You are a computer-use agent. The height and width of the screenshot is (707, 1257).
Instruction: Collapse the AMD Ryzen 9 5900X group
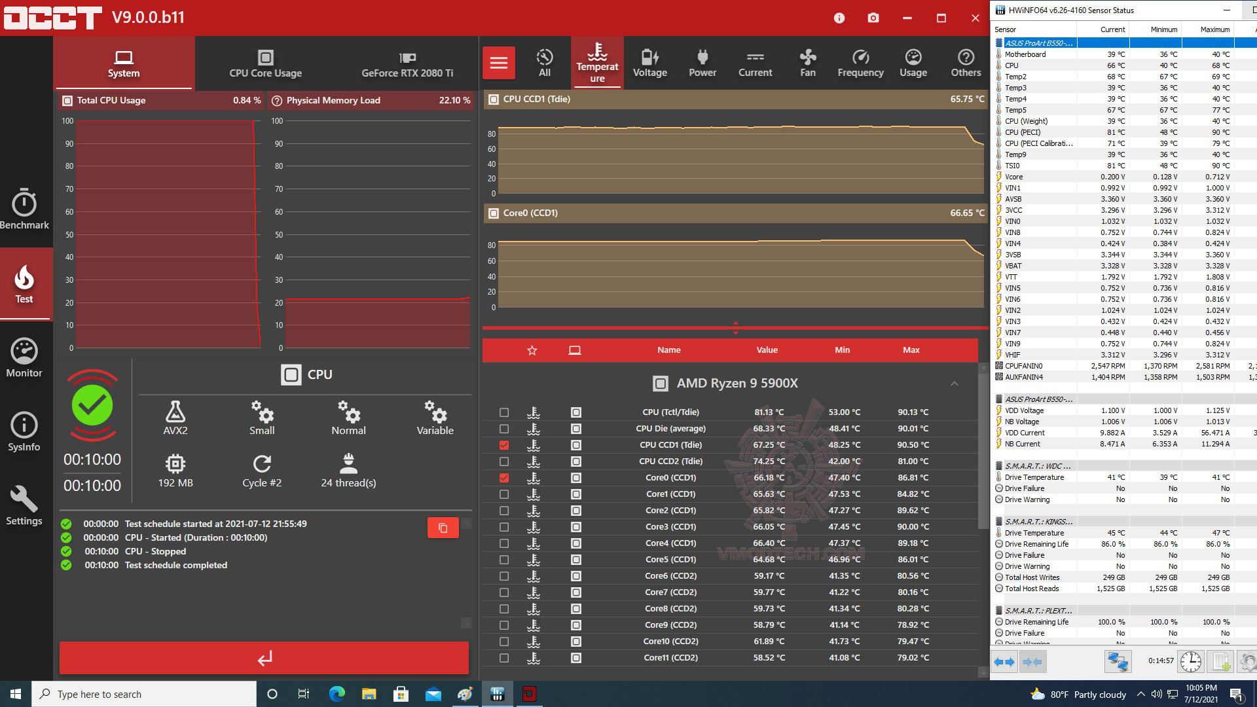954,384
